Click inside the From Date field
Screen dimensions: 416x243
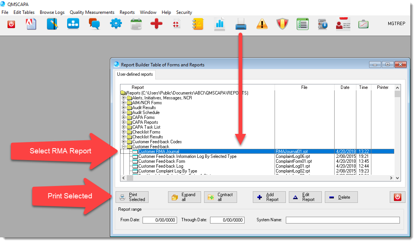(x=159, y=220)
